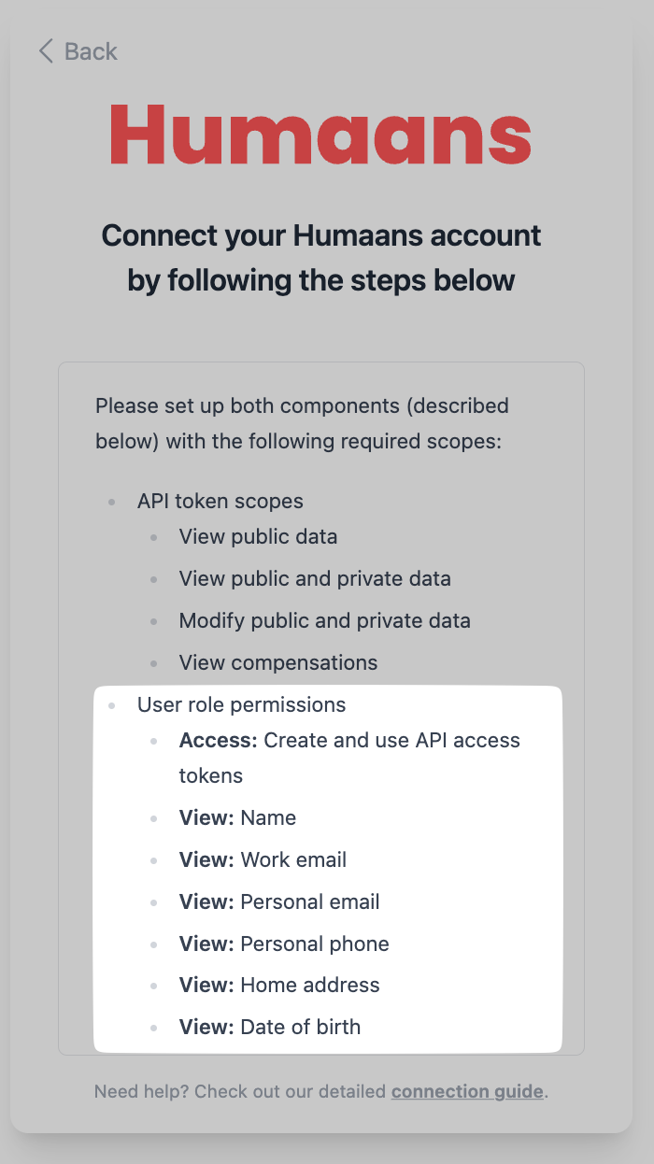Click the Connect your Humaans account heading
This screenshot has height=1164, width=654.
tap(320, 257)
